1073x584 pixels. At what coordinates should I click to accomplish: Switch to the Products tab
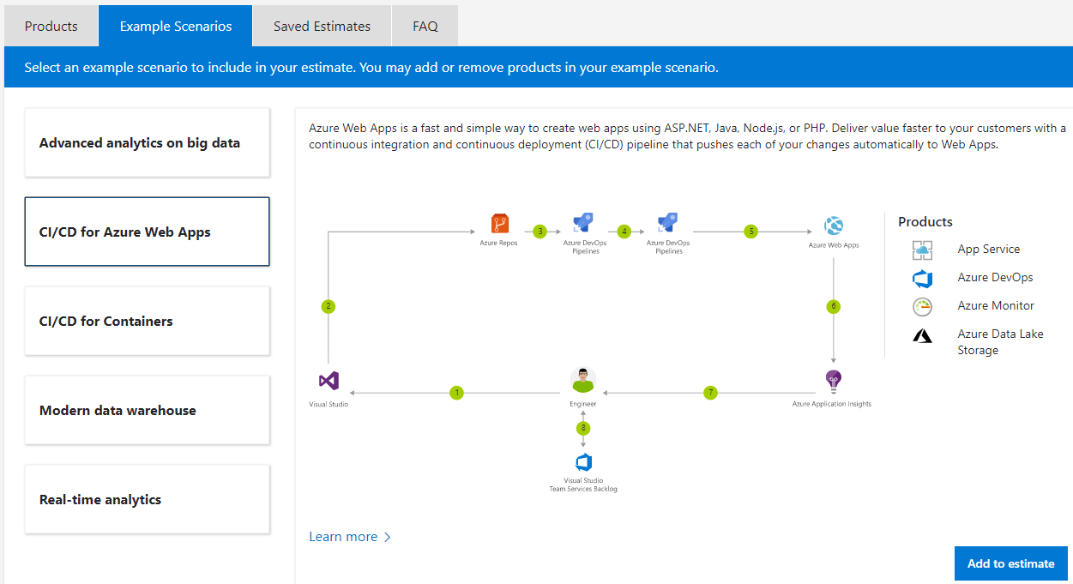[51, 26]
